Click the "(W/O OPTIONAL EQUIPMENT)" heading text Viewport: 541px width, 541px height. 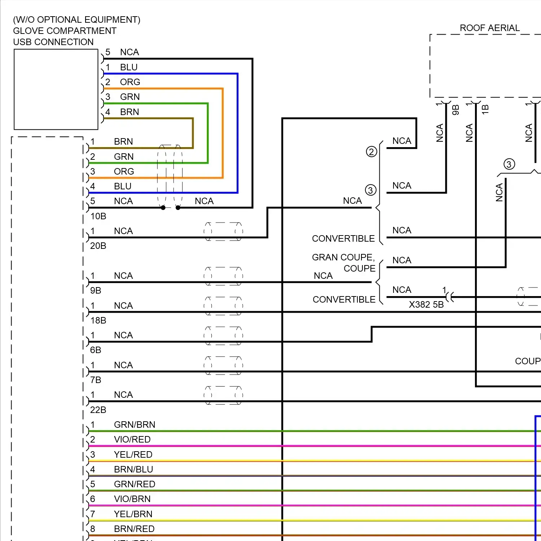(x=76, y=19)
